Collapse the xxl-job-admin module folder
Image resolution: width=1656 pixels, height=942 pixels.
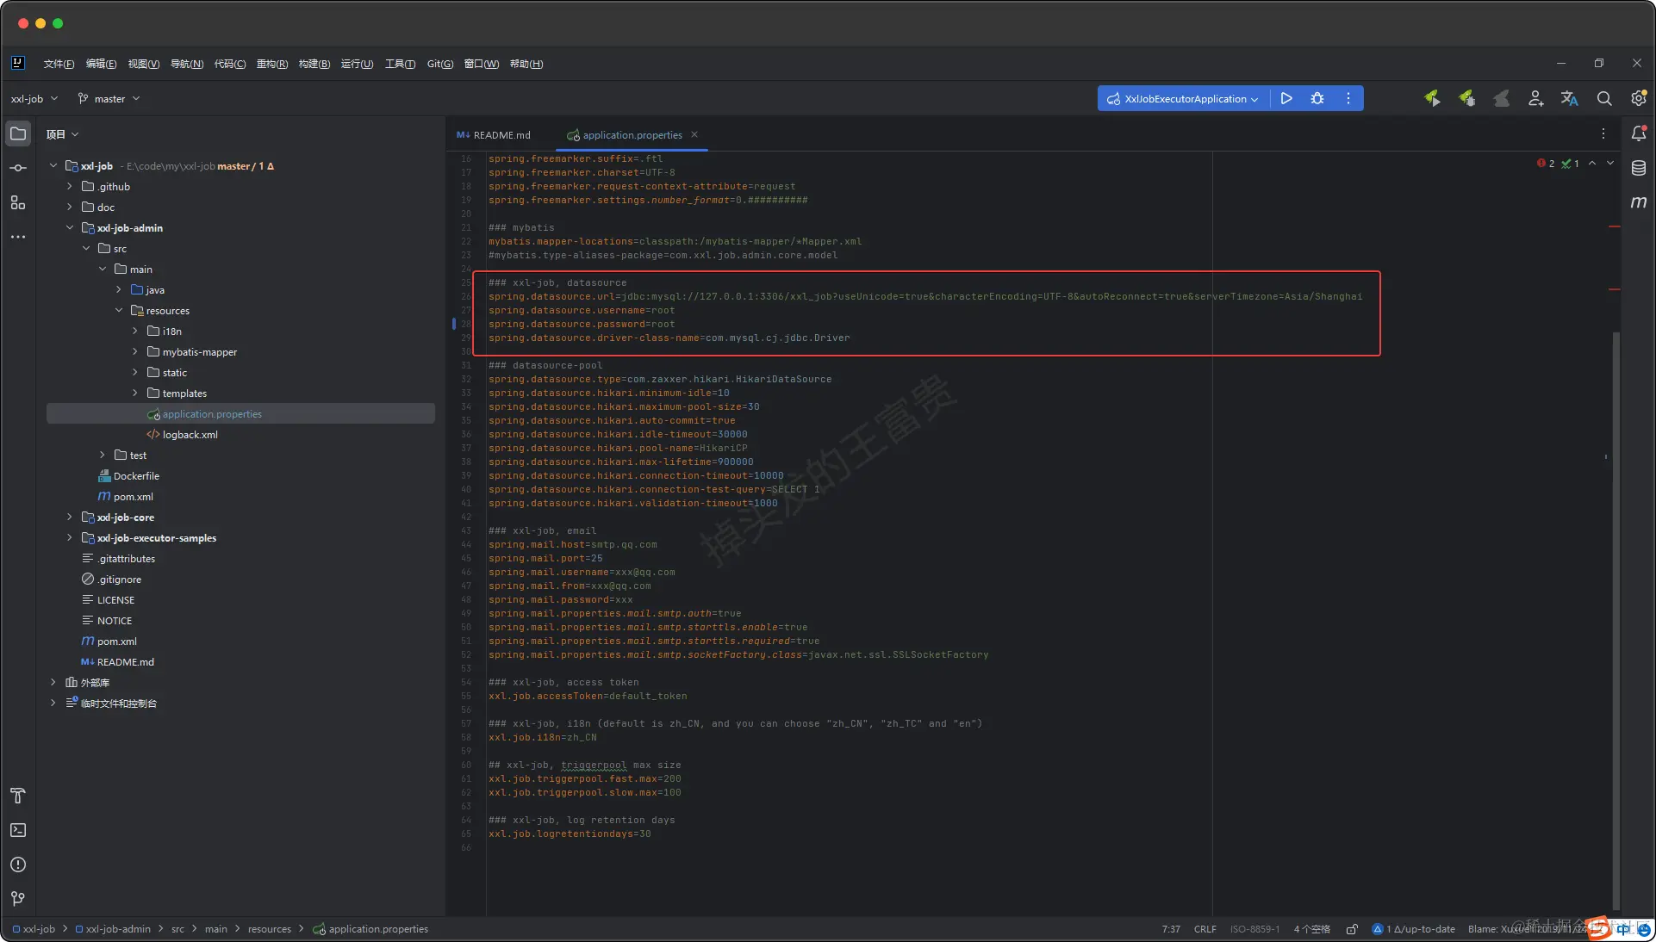70,228
